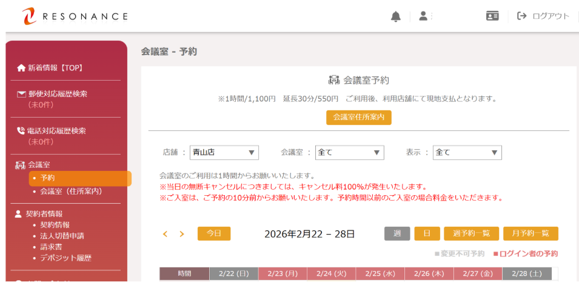
Task: Open 郵便対応履歴検索 menu item
Action: pos(58,94)
